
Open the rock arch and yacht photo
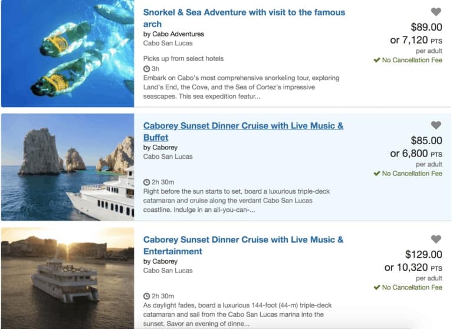click(68, 167)
